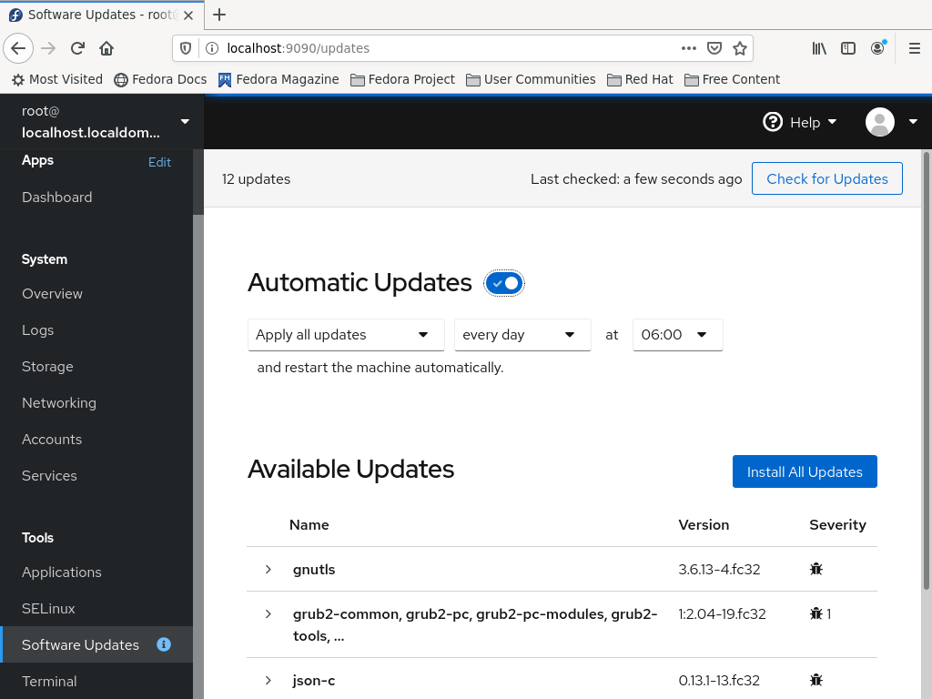Open tracking protection shield icon in the address bar

point(186,48)
